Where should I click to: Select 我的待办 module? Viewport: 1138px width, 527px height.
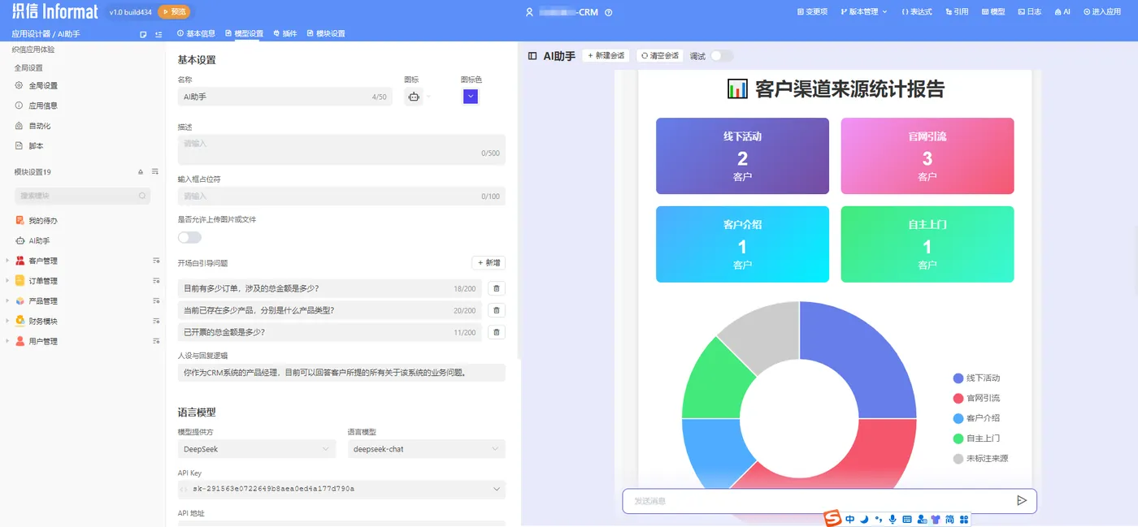coord(37,221)
